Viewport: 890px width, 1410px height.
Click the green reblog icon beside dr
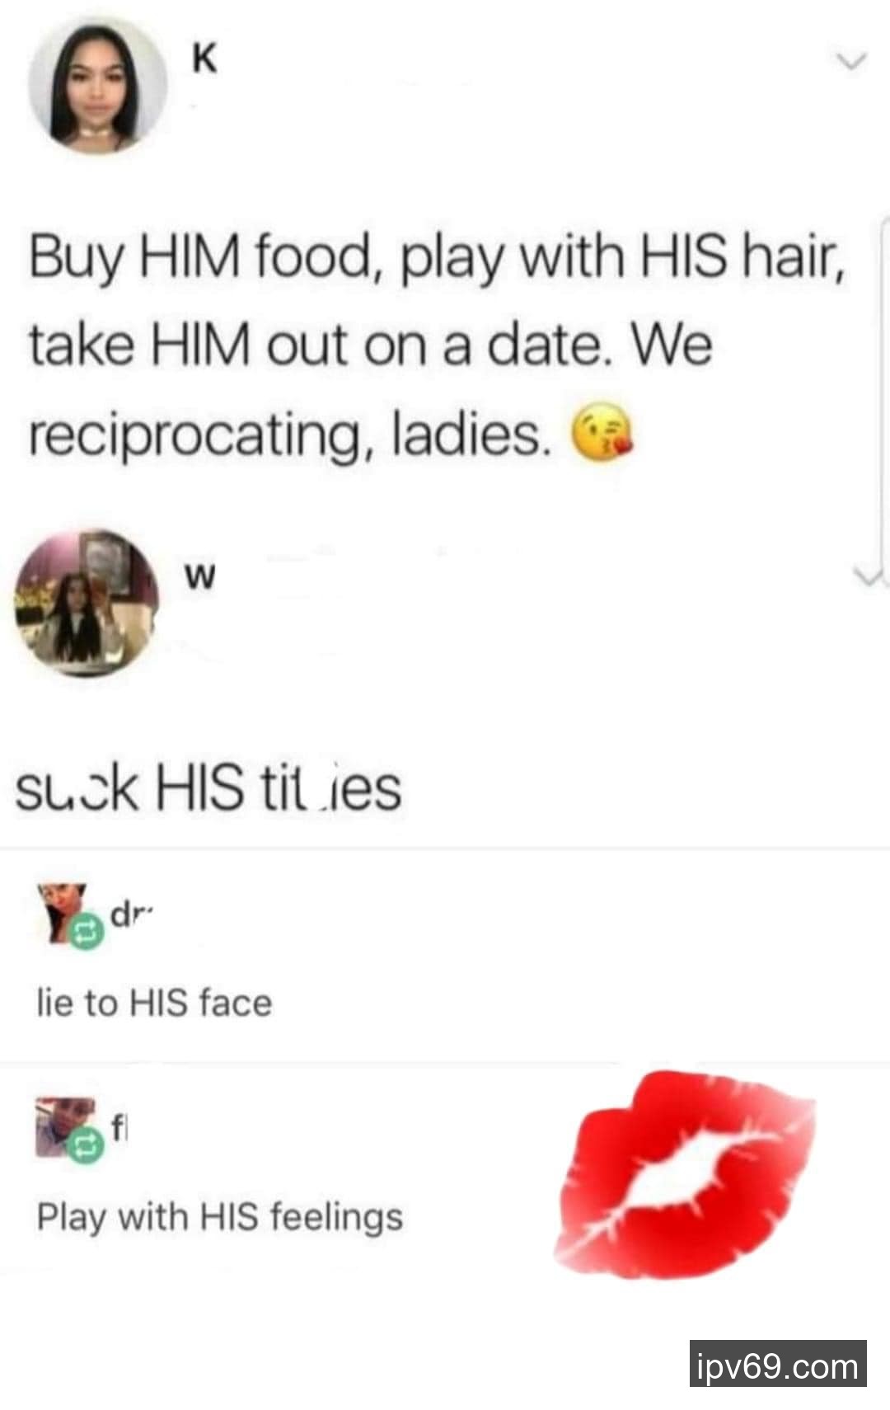coord(86,933)
